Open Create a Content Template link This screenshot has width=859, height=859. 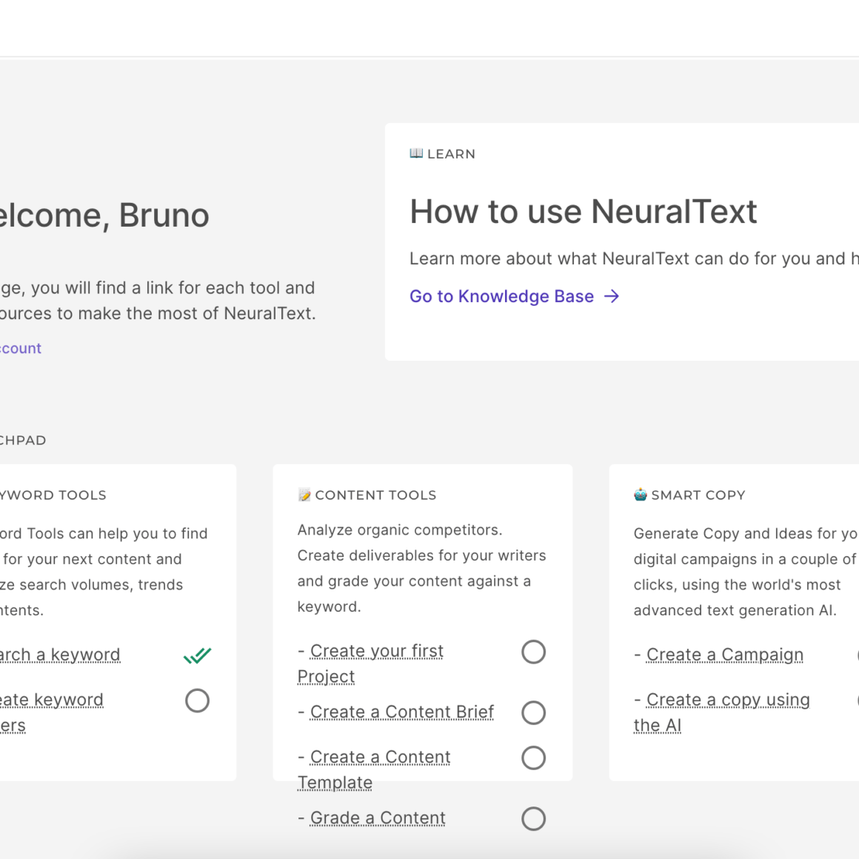pos(380,757)
